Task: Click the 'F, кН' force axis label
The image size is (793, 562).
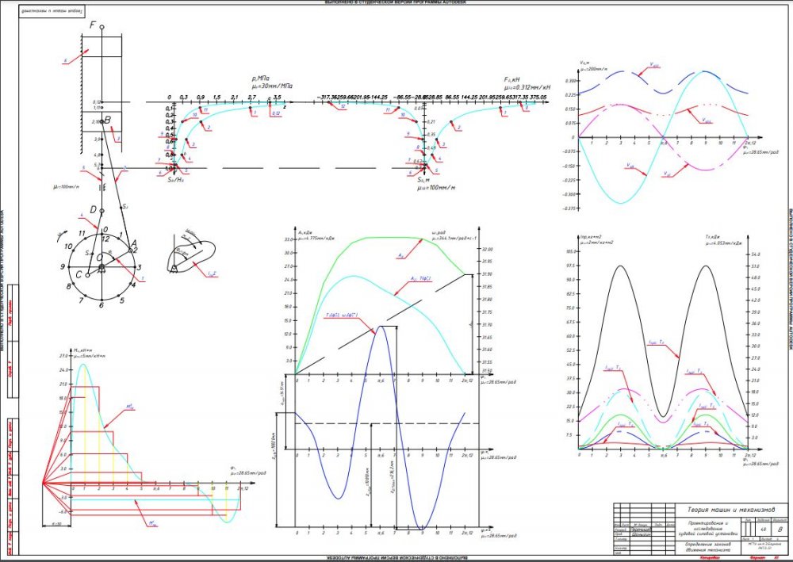Action: [x=511, y=79]
